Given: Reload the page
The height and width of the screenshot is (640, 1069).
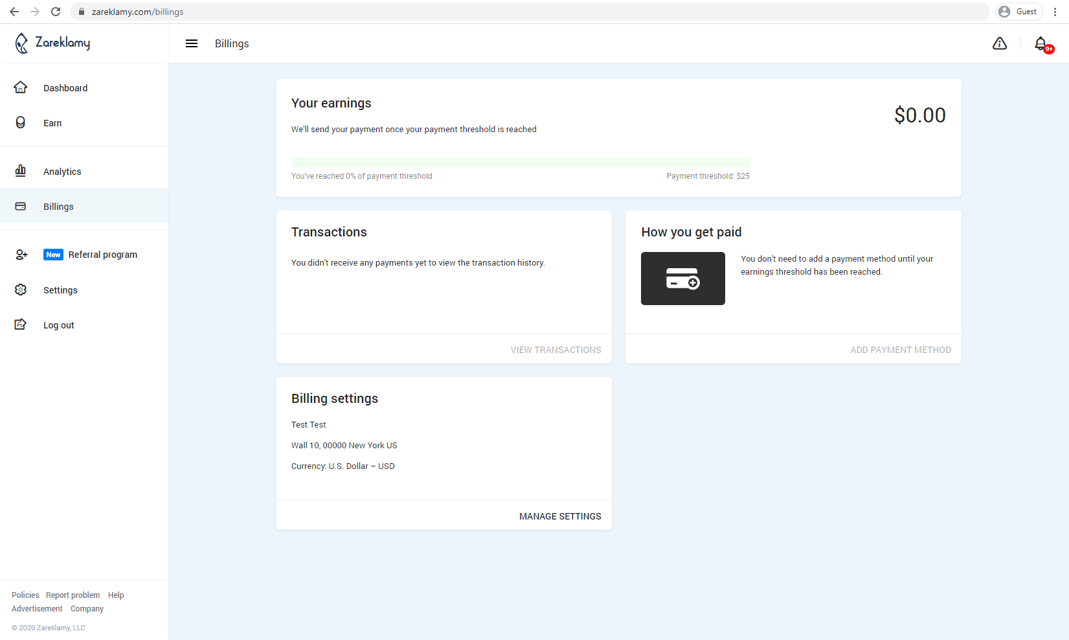Looking at the screenshot, I should (x=56, y=12).
